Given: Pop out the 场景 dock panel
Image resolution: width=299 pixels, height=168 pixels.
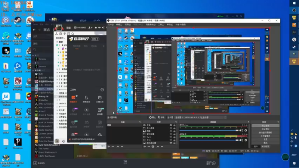Looking at the screenshot, I should [x=140, y=122].
